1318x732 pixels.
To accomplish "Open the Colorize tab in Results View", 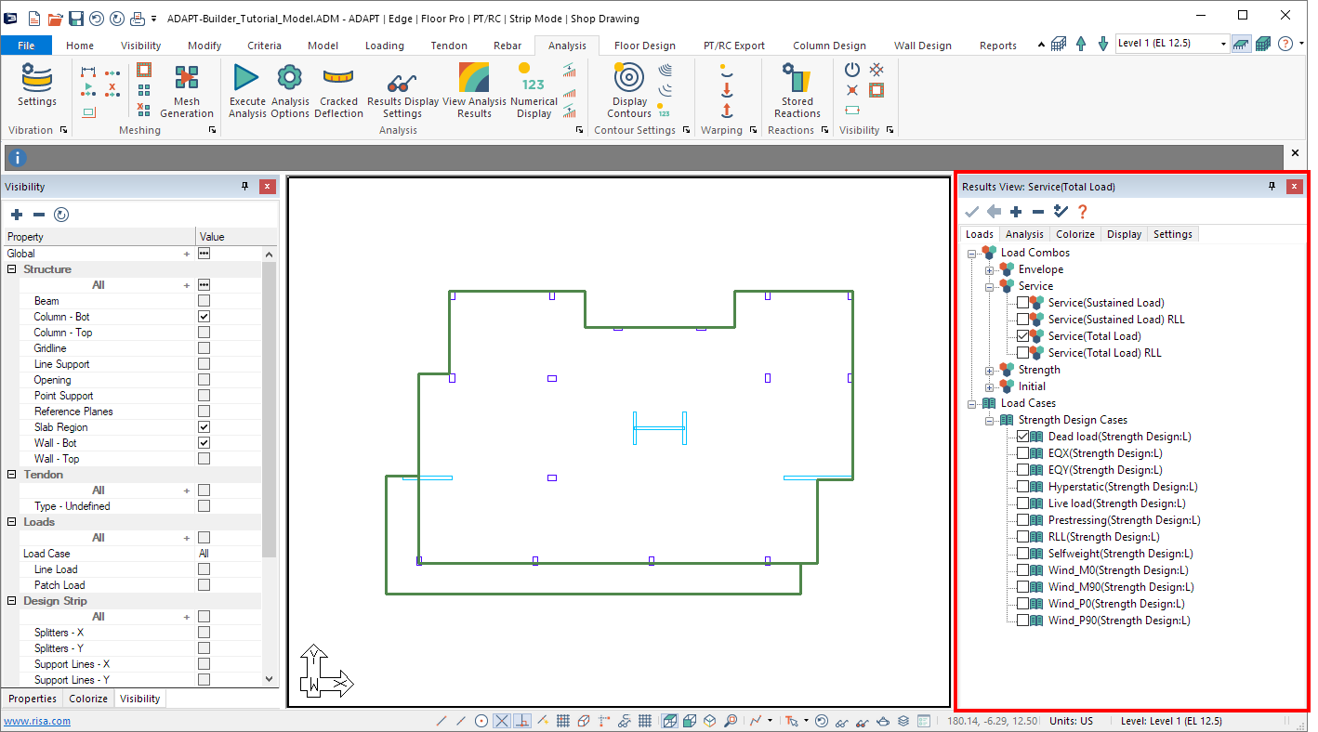I will click(1075, 234).
